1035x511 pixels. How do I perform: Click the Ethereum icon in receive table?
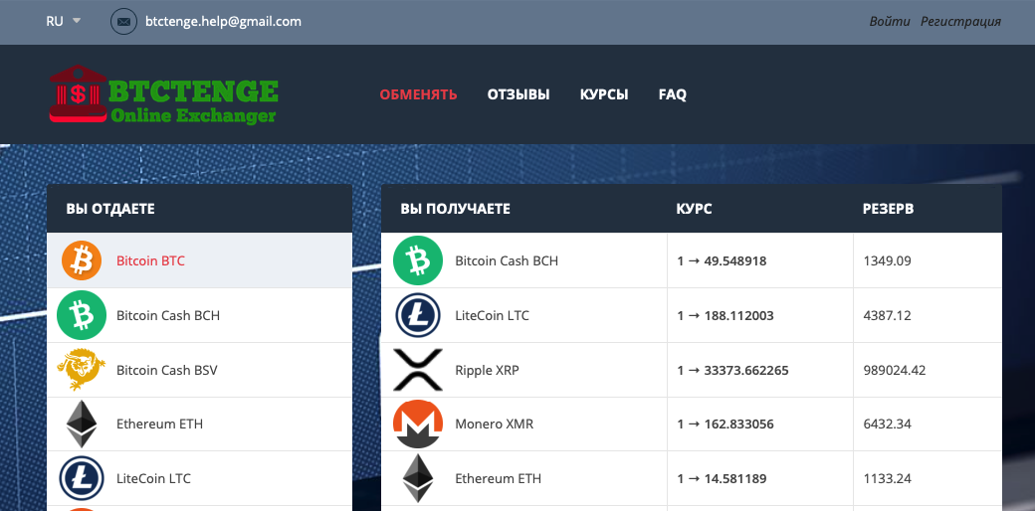(417, 479)
